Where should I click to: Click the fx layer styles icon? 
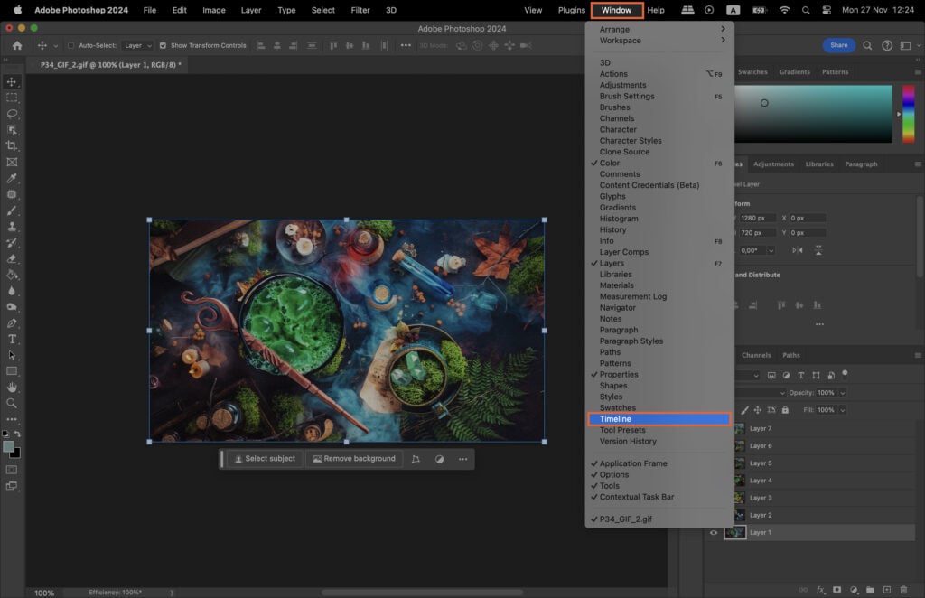pyautogui.click(x=820, y=589)
